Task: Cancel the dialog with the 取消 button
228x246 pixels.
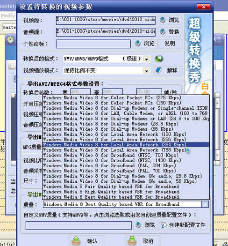Action: pos(143,241)
